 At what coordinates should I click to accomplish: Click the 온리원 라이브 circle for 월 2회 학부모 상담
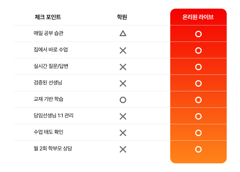click(x=198, y=149)
